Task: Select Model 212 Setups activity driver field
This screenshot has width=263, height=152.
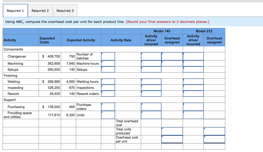Action: pyautogui.click(x=193, y=69)
